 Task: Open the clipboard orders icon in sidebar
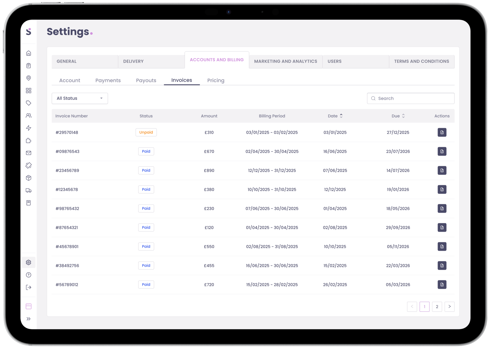click(x=28, y=65)
